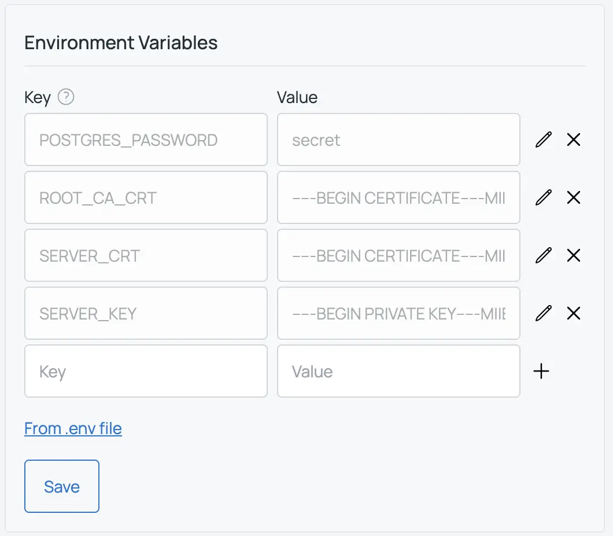Edit the SERVER_KEY entry
This screenshot has width=613, height=536.
543,313
